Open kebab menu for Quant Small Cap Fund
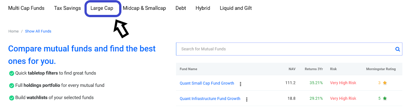This screenshot has height=108, width=413. [x=241, y=84]
